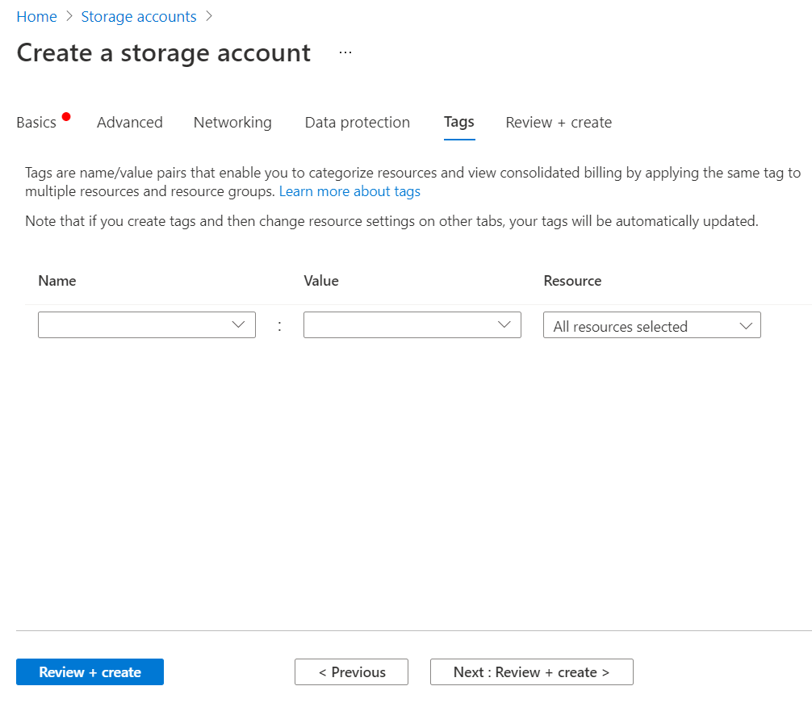
Task: Expand the Value dropdown chevron
Action: tap(504, 324)
